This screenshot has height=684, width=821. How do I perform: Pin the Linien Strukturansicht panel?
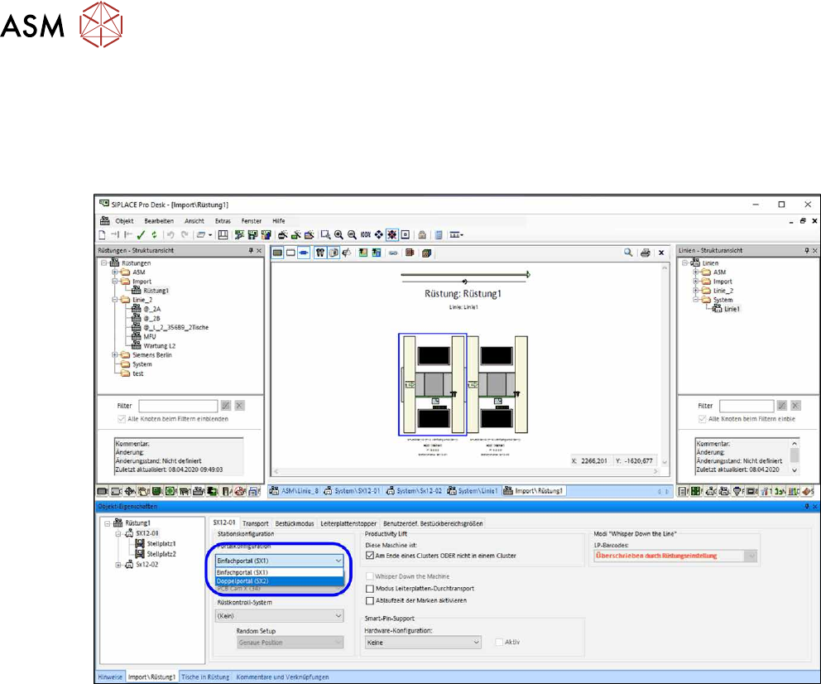point(807,251)
